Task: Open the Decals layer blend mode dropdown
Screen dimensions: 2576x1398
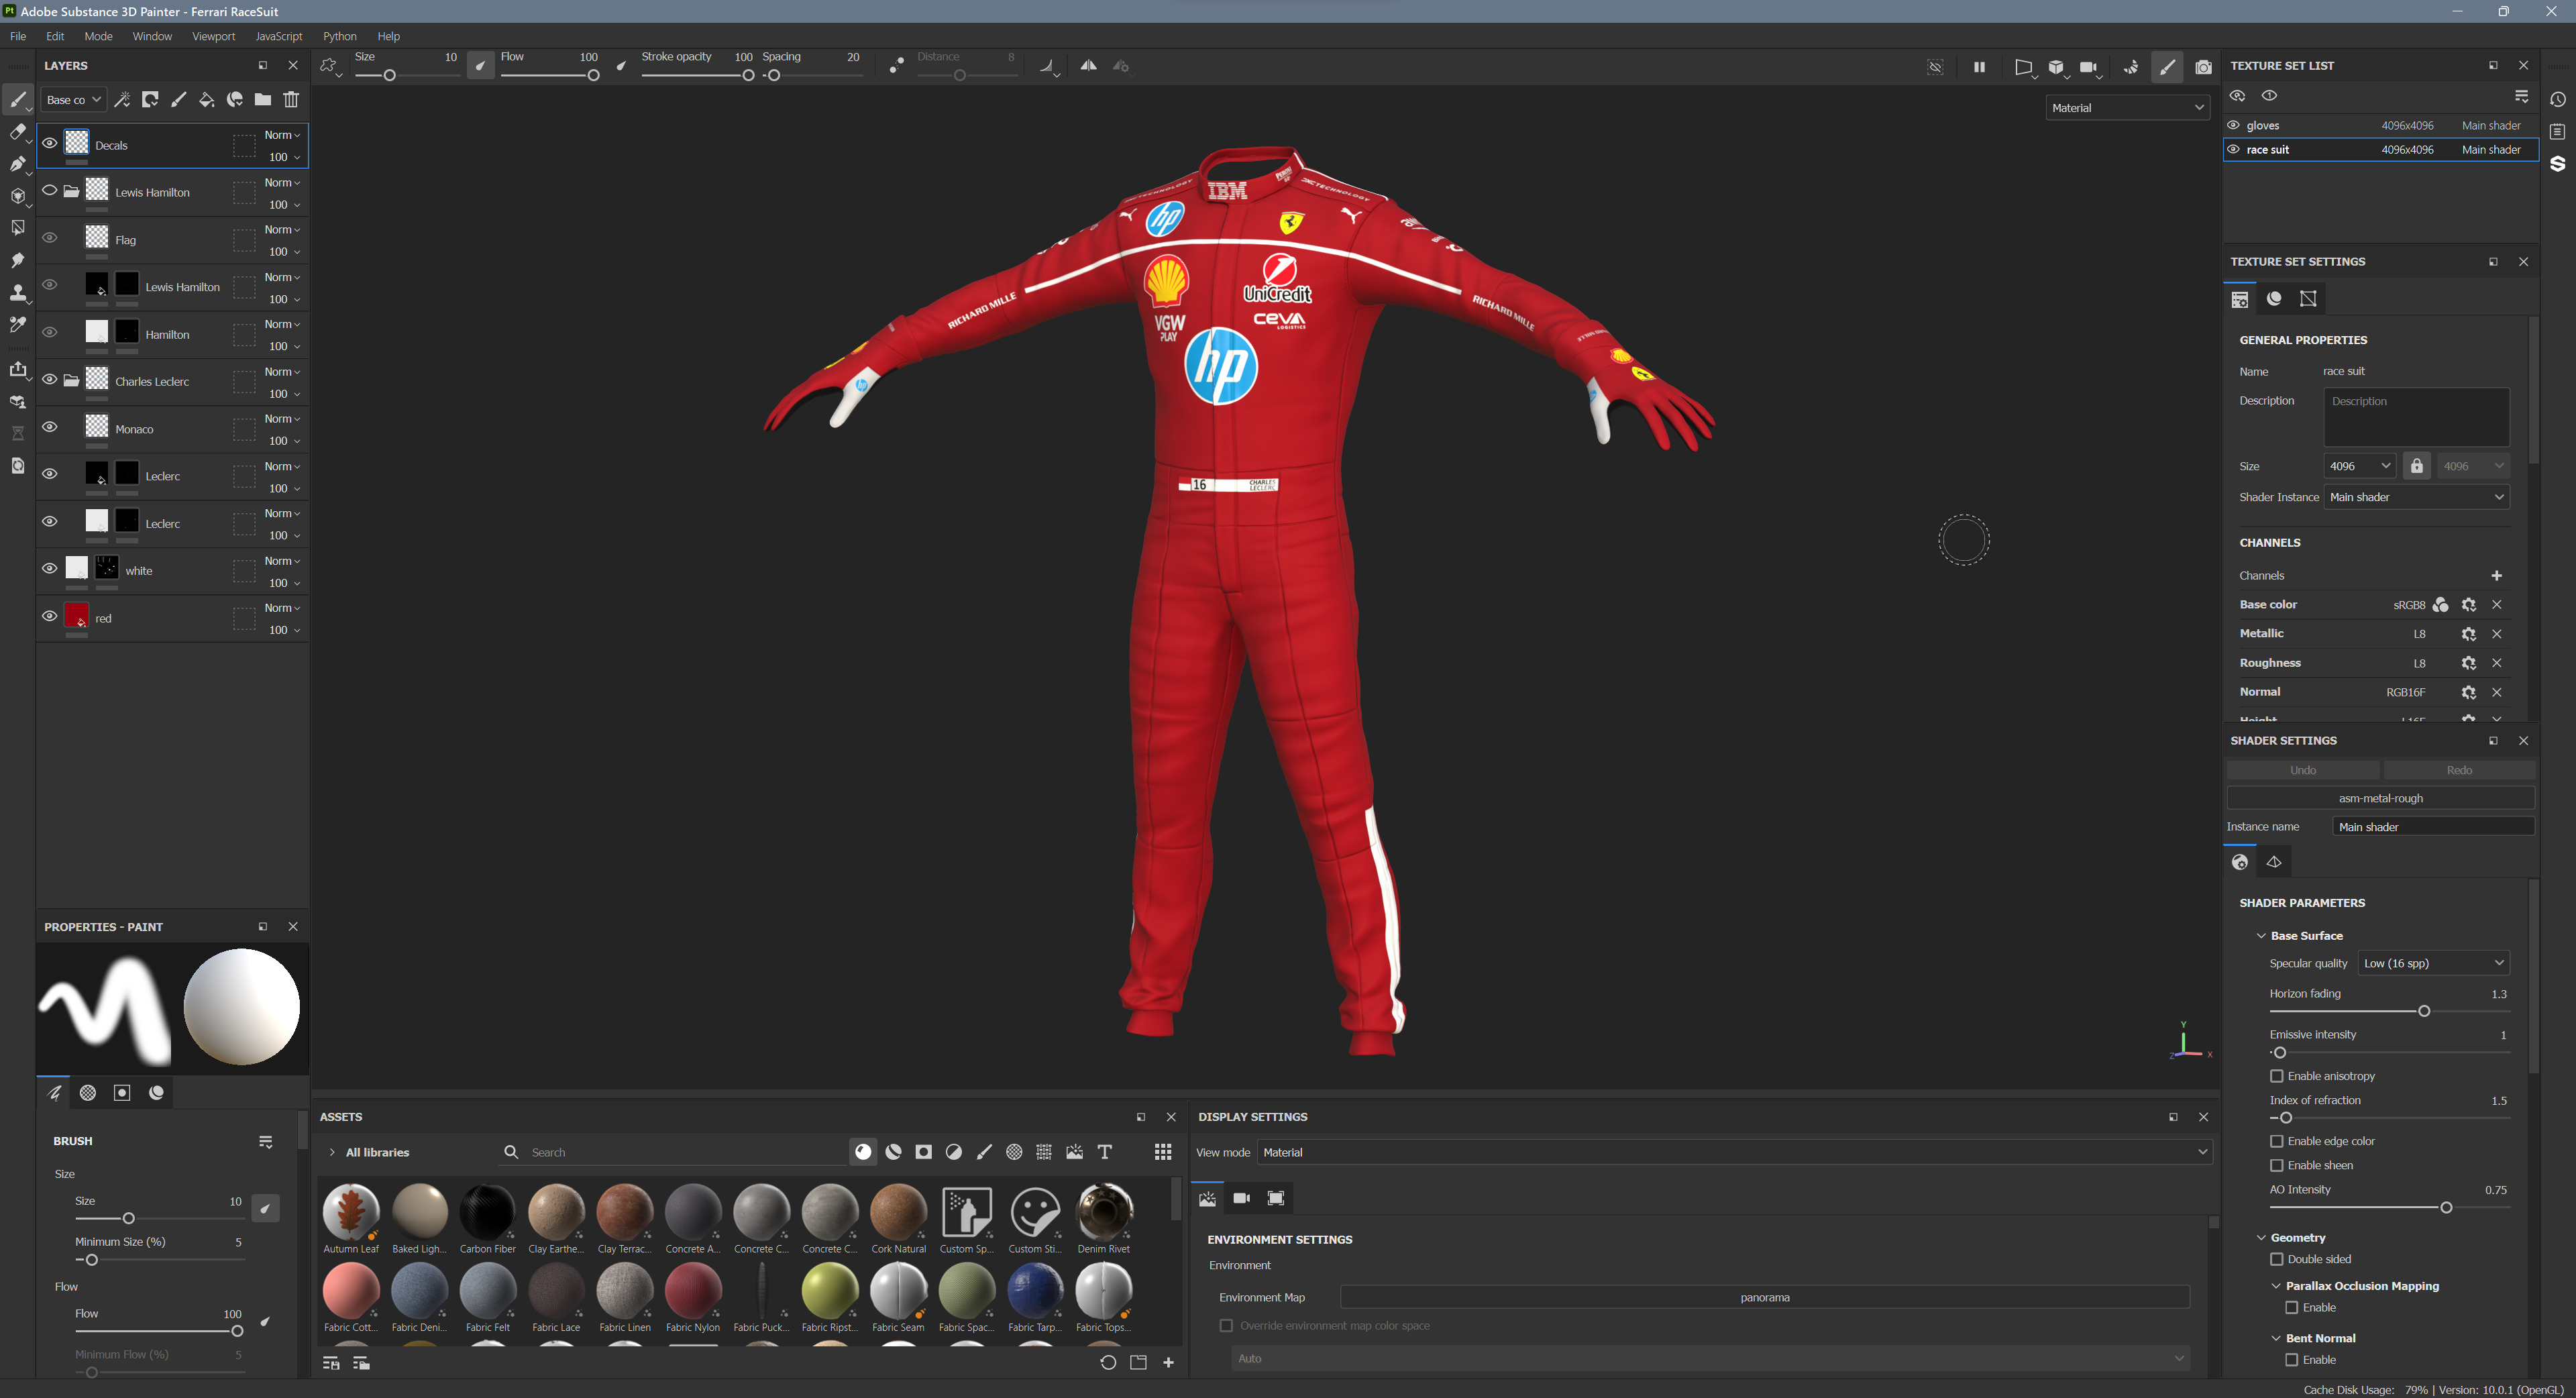Action: [282, 135]
